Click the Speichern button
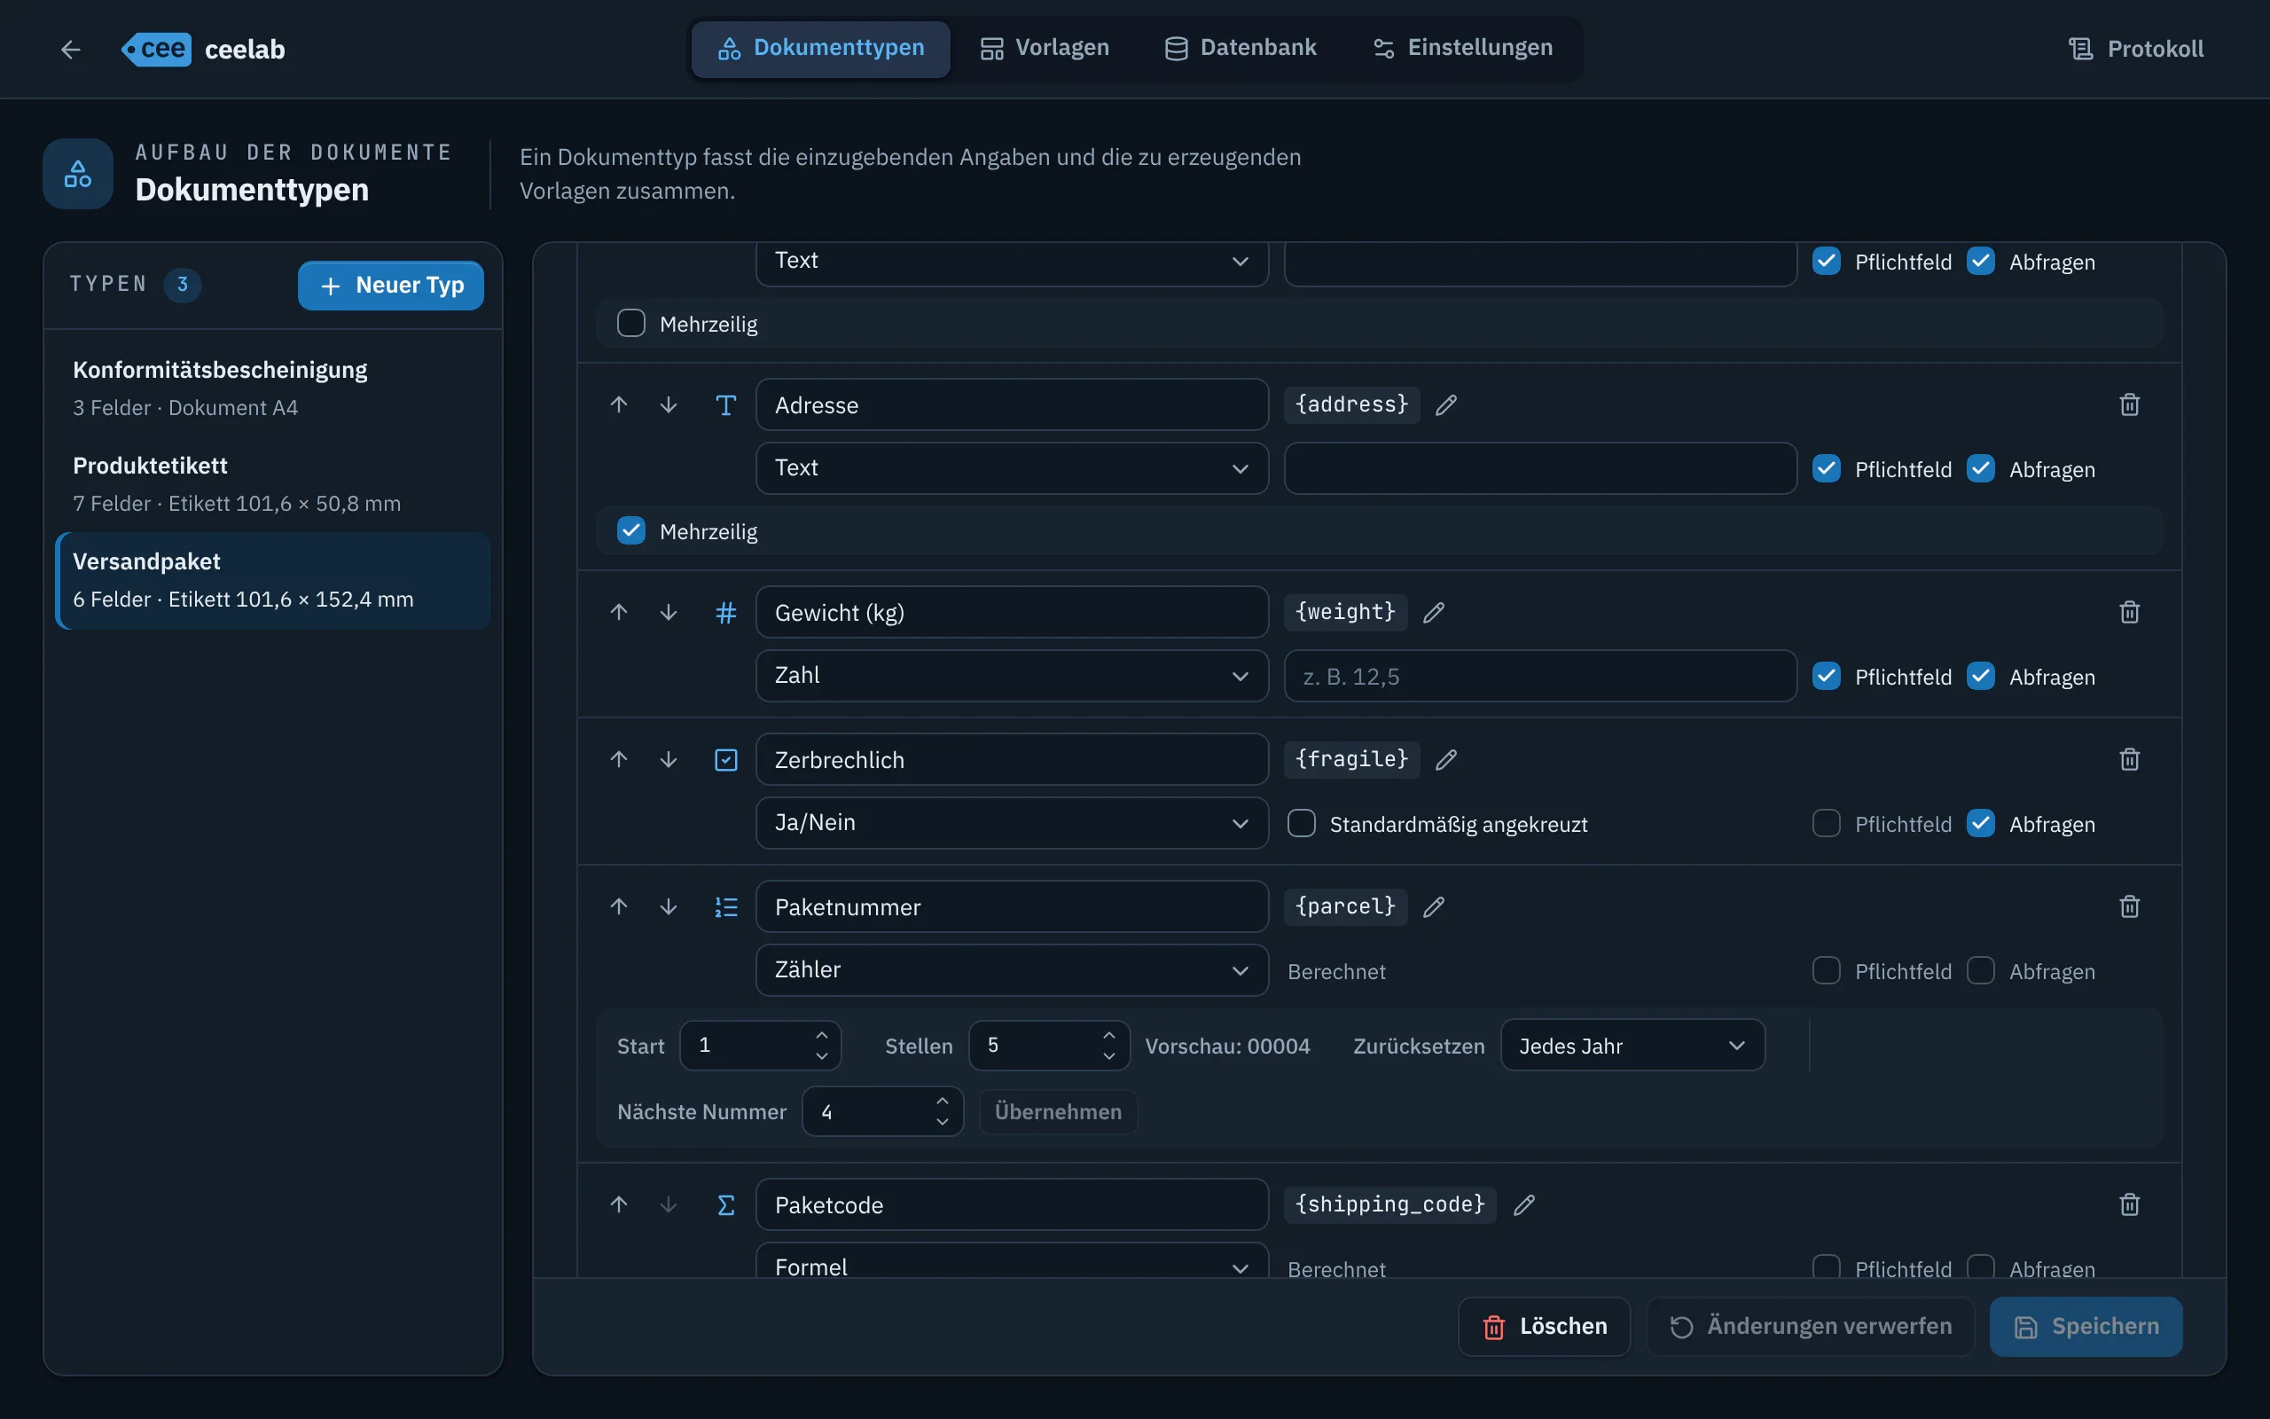 (x=2086, y=1326)
